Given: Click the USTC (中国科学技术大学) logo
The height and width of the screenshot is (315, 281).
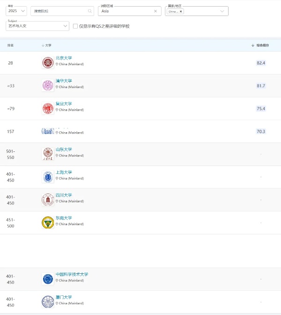Looking at the screenshot, I should tap(48, 279).
